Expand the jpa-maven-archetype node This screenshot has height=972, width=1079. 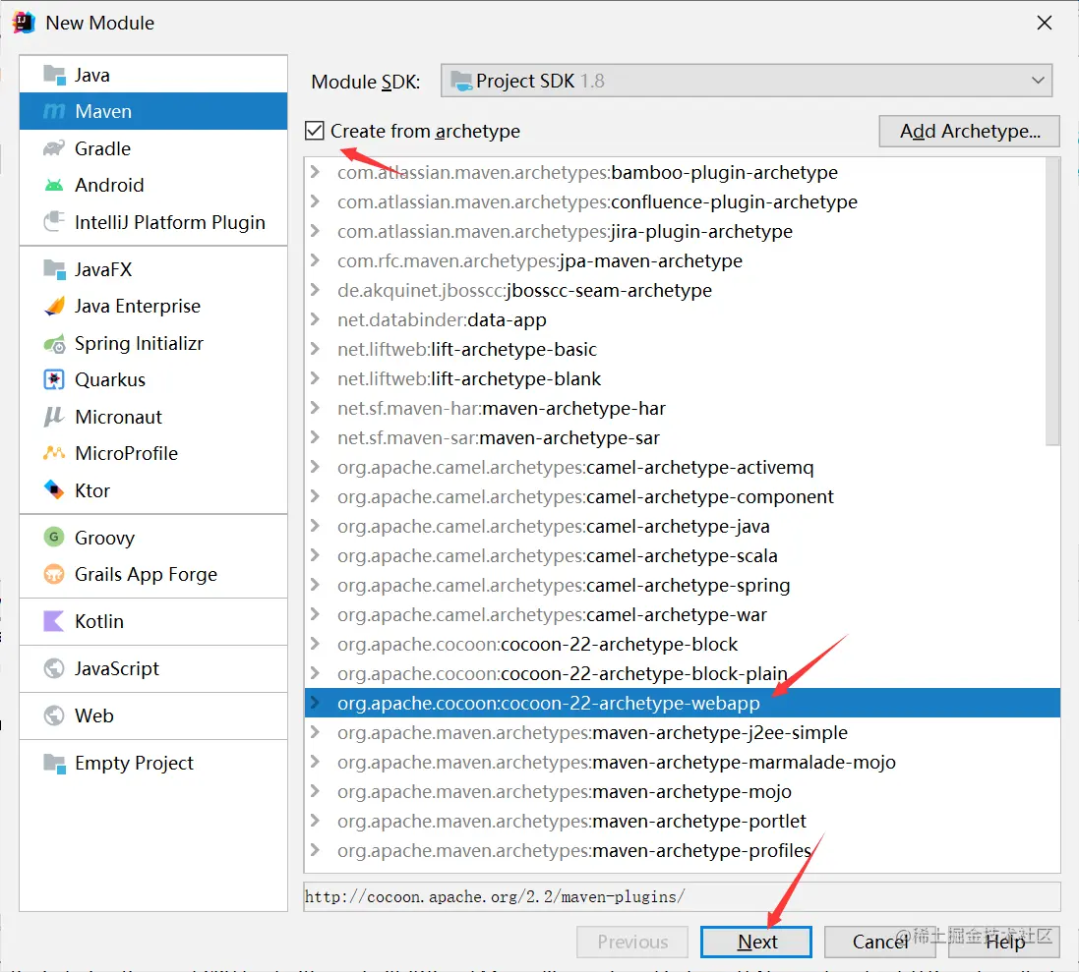[315, 260]
